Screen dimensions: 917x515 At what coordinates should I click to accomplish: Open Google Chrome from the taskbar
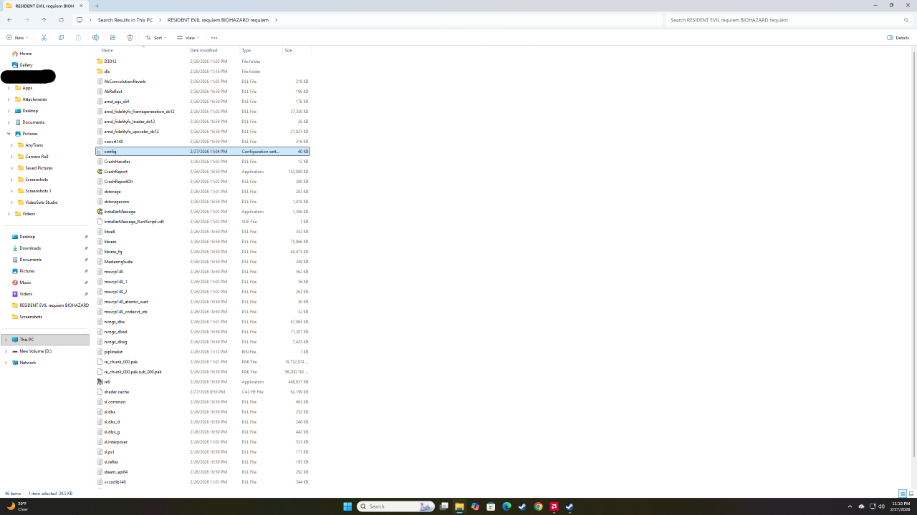(538, 506)
